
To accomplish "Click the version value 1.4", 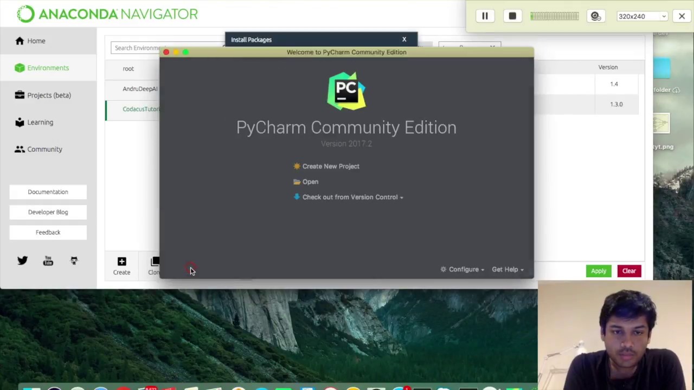I will pyautogui.click(x=614, y=84).
